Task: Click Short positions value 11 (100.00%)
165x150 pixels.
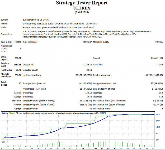Action: tap(85, 84)
